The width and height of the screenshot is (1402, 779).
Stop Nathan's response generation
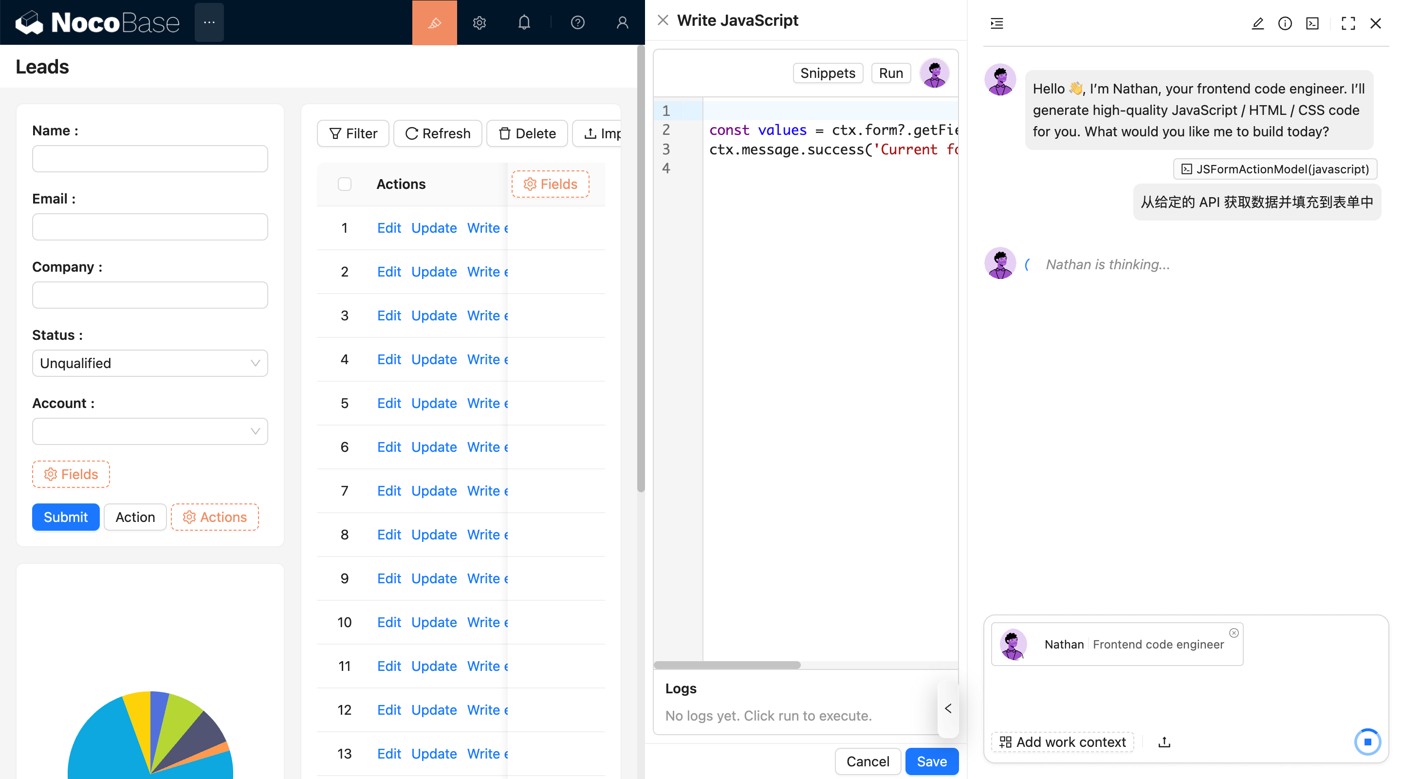[1366, 742]
